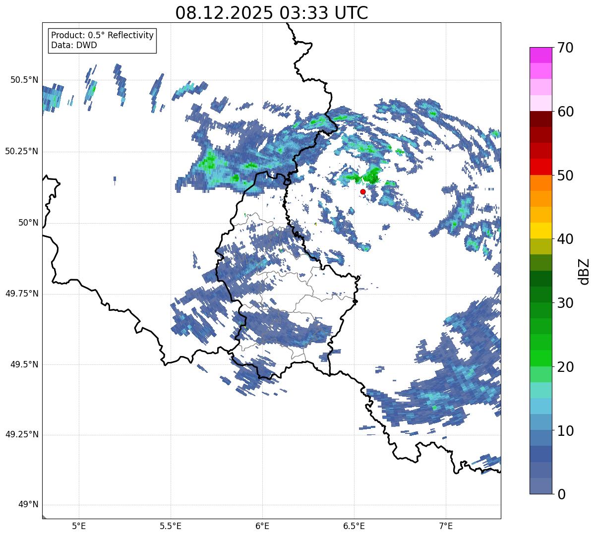Click the 70 tick on the colorbar
596x536 pixels.
click(565, 48)
